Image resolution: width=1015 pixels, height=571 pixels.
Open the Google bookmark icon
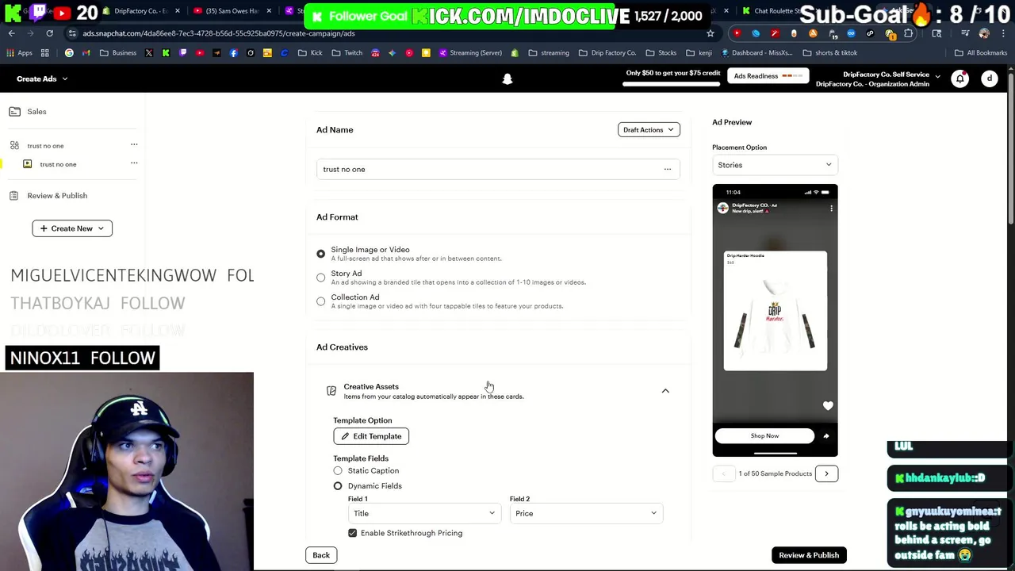(x=69, y=53)
